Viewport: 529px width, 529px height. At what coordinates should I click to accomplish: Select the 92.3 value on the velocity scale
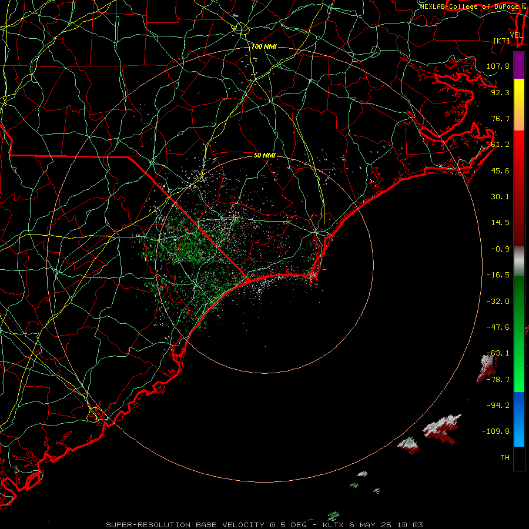500,92
